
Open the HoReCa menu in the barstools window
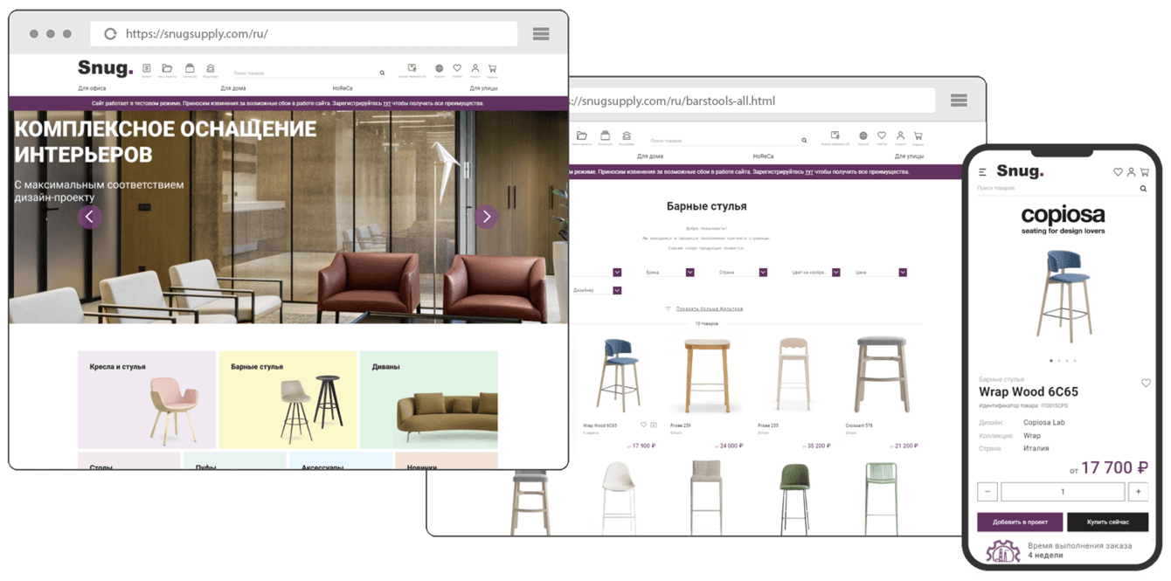763,156
